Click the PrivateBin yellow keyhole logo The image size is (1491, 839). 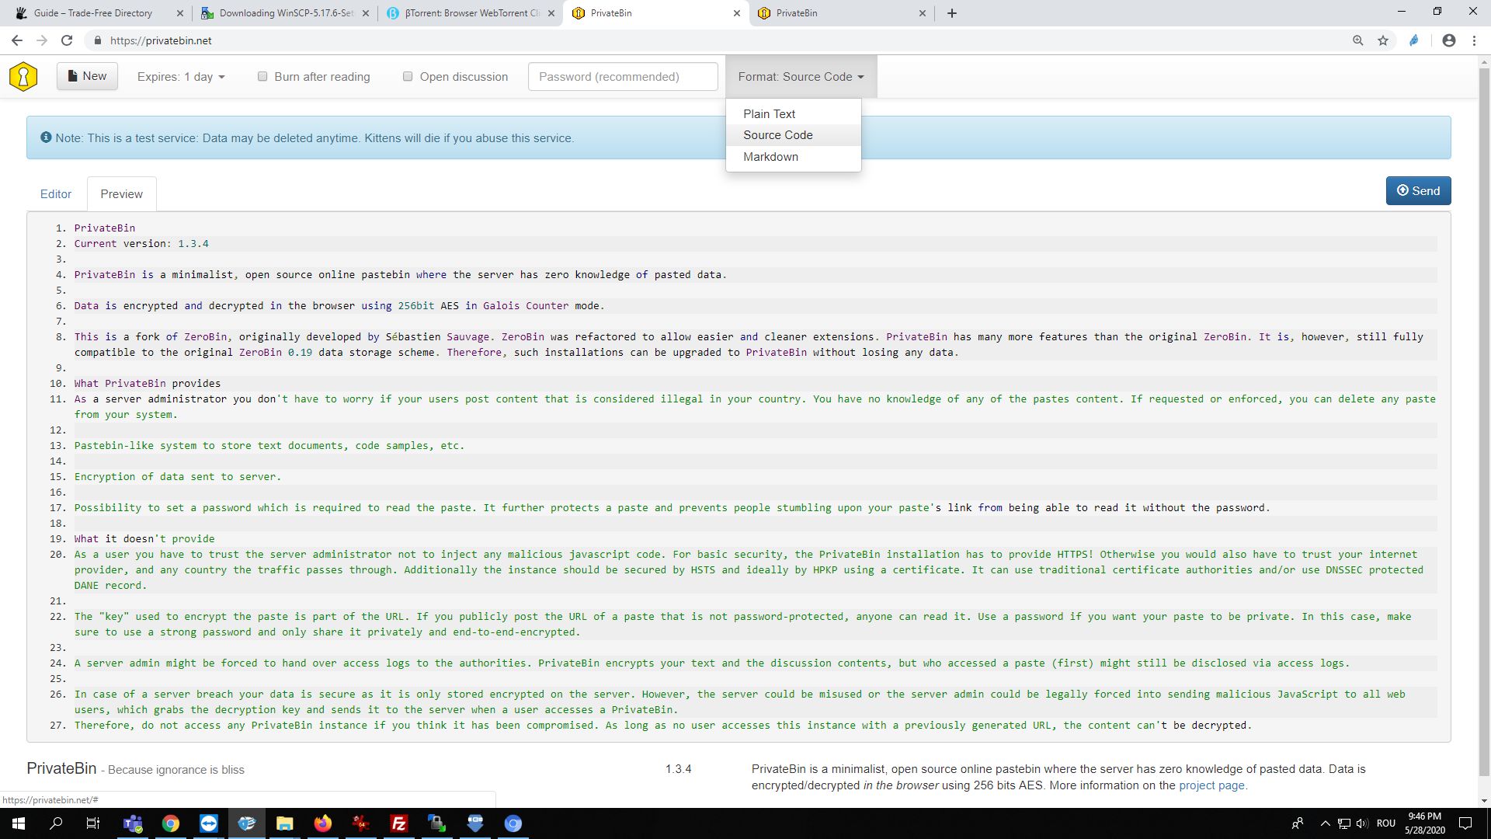pos(23,76)
